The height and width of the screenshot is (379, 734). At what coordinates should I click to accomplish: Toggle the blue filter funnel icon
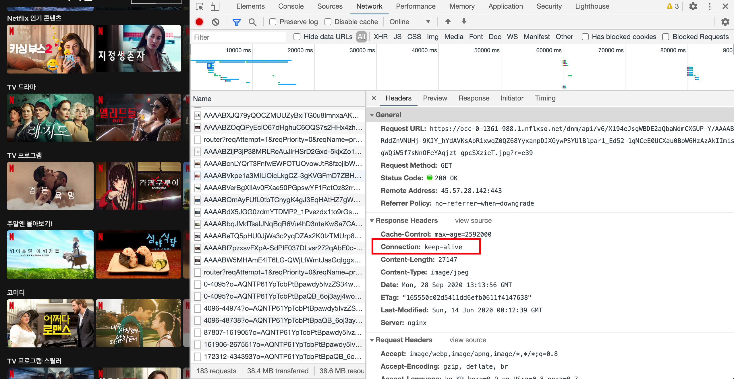click(x=236, y=22)
